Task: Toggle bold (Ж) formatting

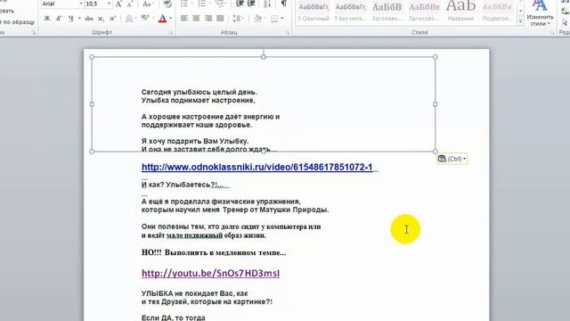Action: coord(47,18)
